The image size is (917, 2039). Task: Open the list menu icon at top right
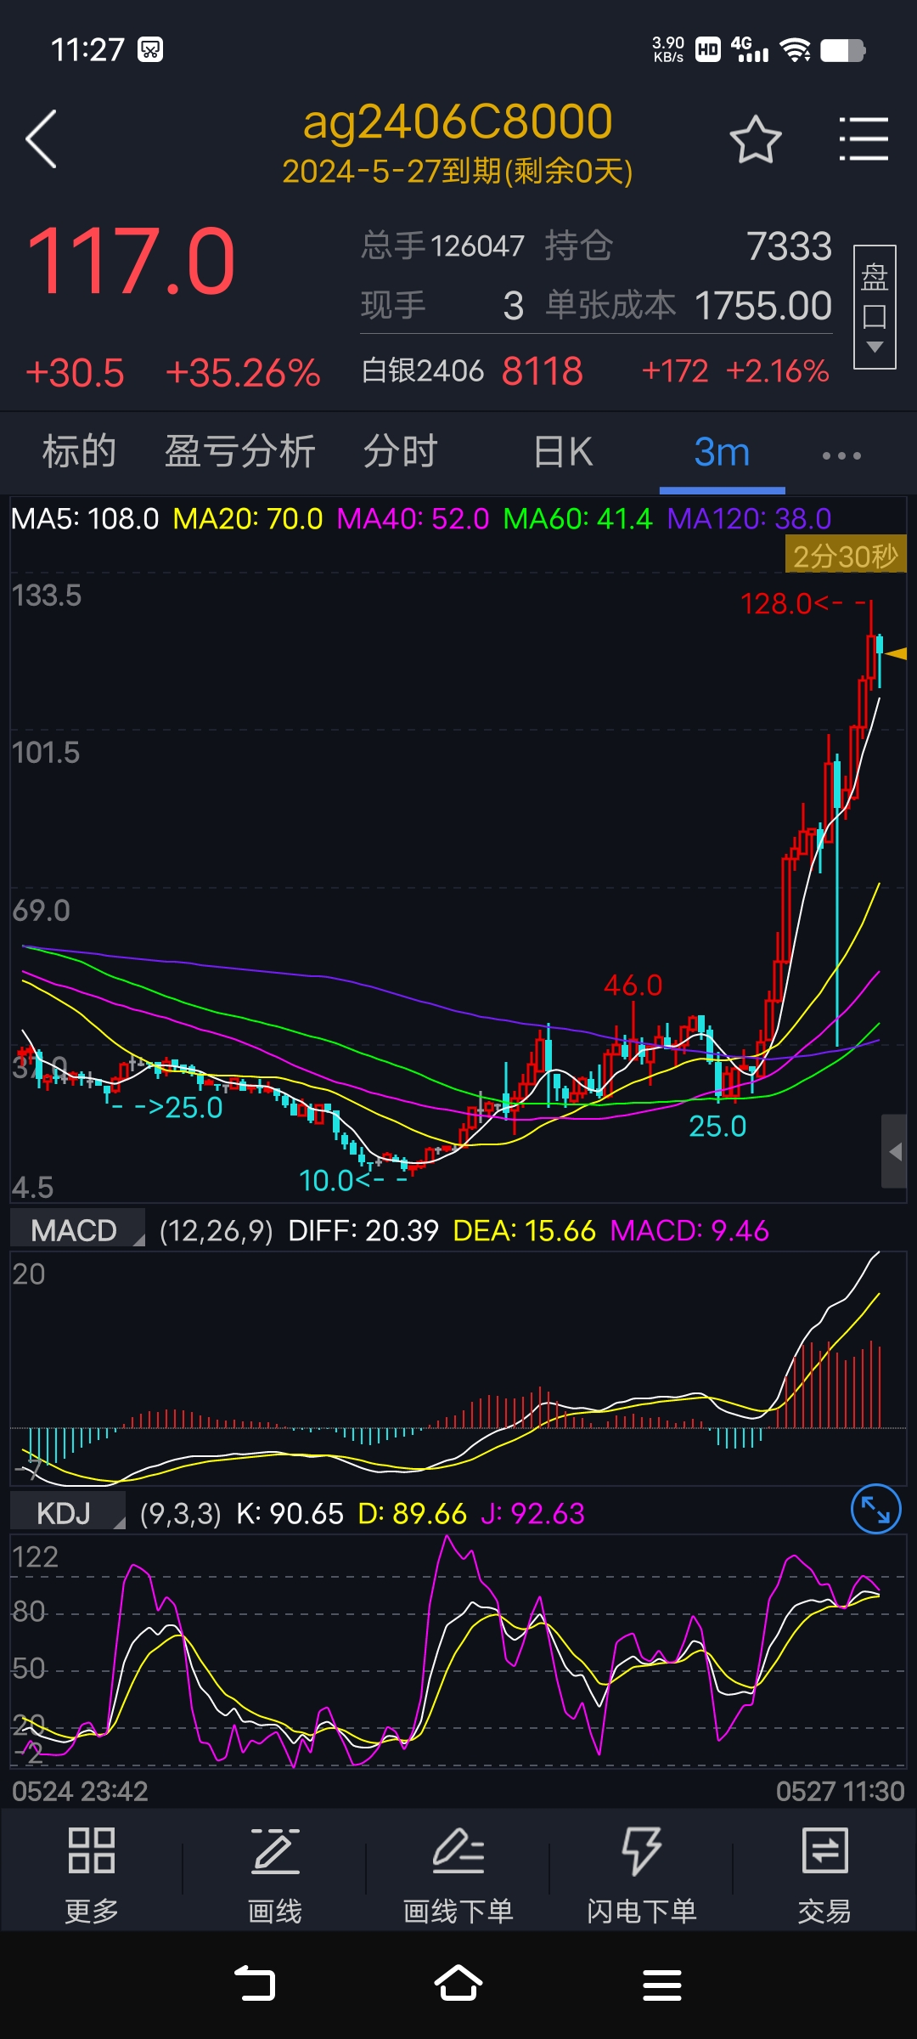tap(864, 139)
